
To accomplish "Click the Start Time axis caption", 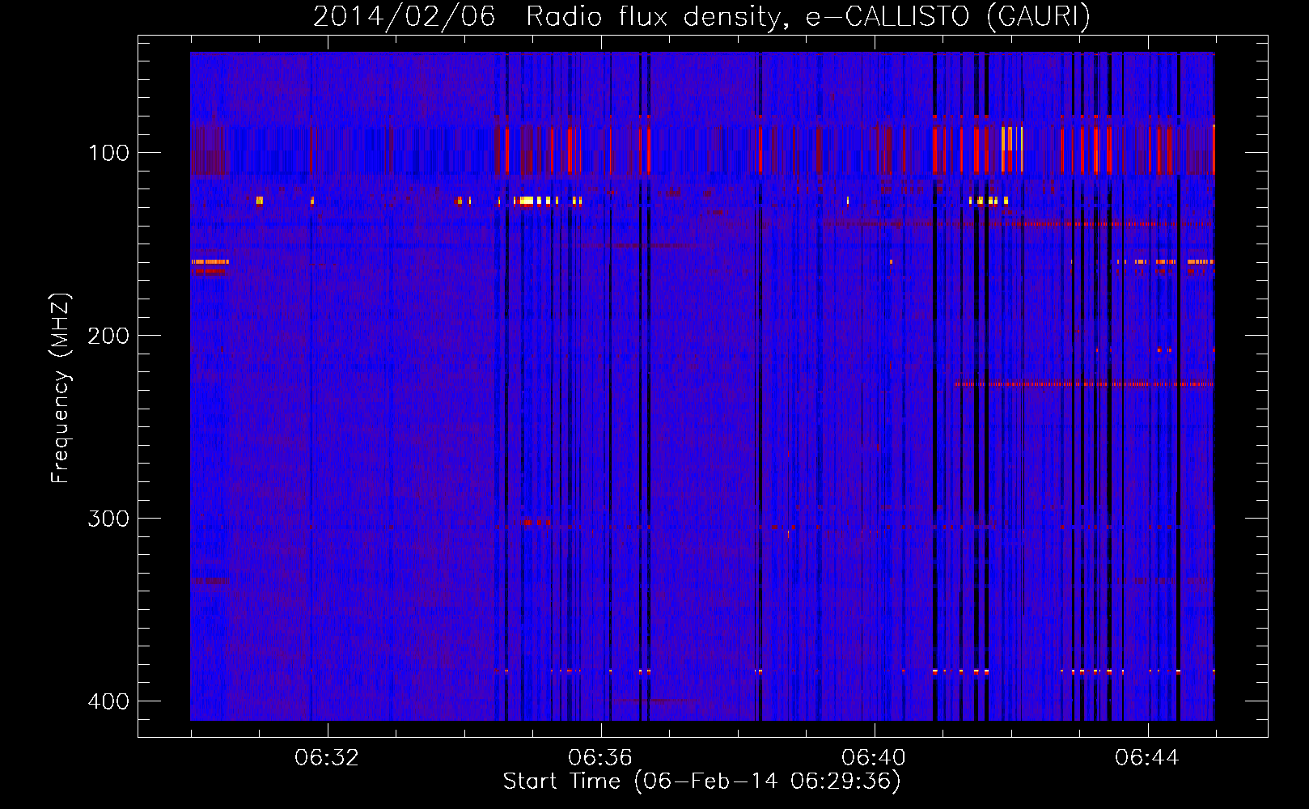I will [x=701, y=781].
